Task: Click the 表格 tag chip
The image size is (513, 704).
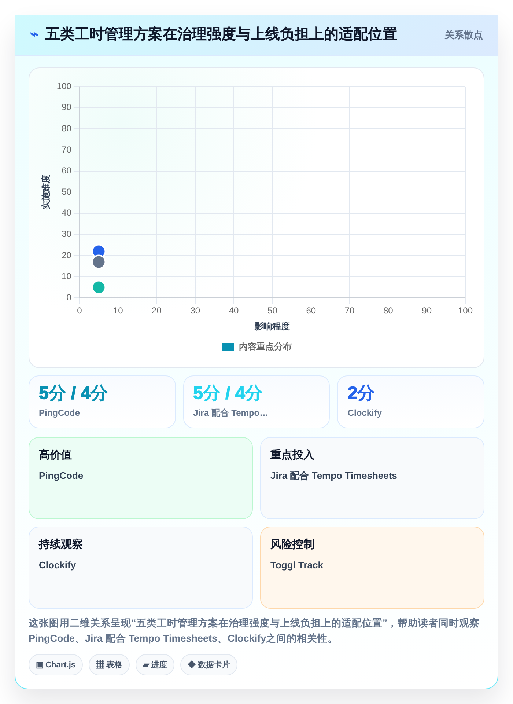Action: coord(109,665)
